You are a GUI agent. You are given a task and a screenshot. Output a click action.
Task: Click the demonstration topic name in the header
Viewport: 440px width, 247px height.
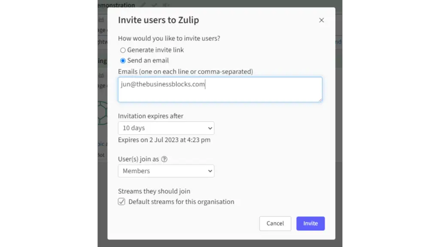tap(116, 5)
